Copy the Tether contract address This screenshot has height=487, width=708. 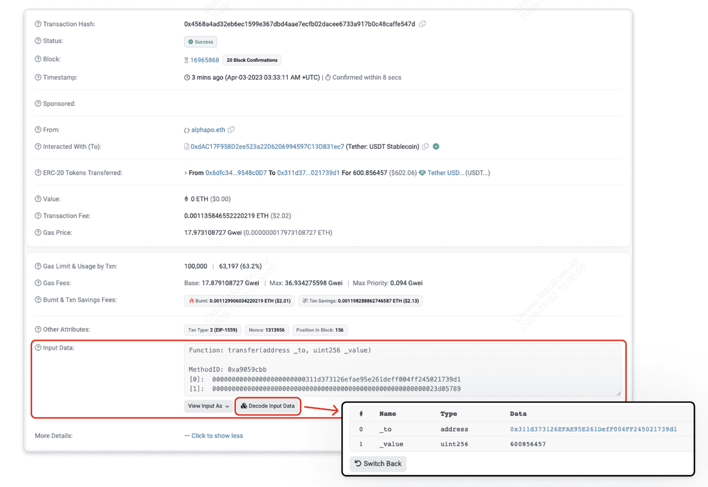point(425,146)
